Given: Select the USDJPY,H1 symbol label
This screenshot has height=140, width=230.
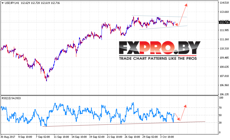Looking at the screenshot, I should coord(12,3).
